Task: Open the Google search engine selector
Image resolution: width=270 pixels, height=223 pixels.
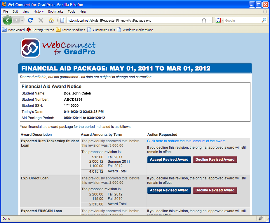Action: [x=220, y=20]
